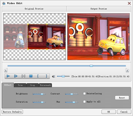Close the Video Edit dialog
Screen dimensions: 133x116
(x=129, y=3)
